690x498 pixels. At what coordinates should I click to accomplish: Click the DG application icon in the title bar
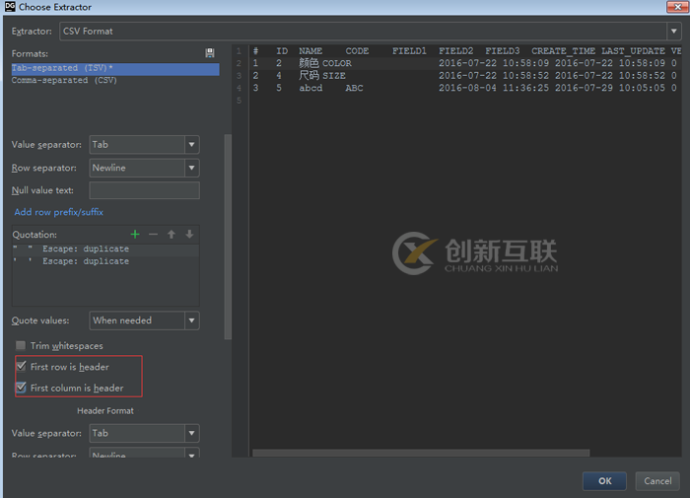10,7
